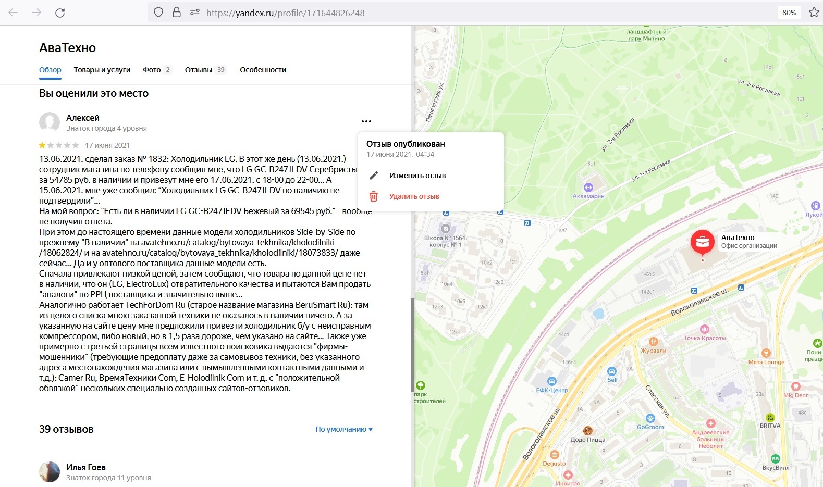This screenshot has height=487, width=823.
Task: Click the trash icon beside Удалить отзыв
Action: [374, 196]
